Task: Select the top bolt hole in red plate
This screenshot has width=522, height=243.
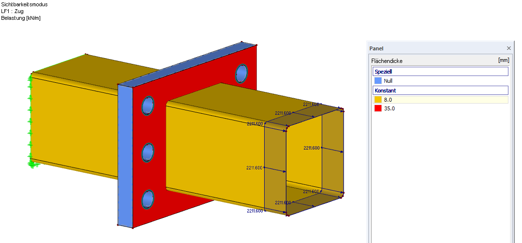Action: click(242, 74)
